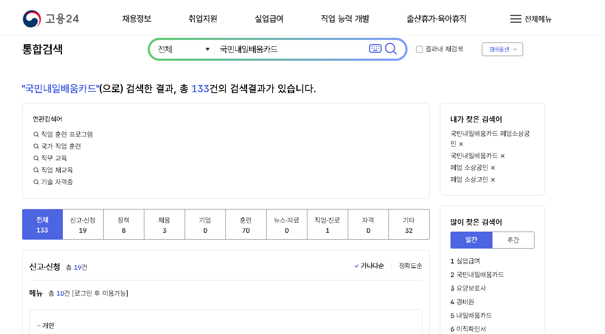This screenshot has width=605, height=334.
Task: Select the 전체 133 results tab
Action: [42, 224]
